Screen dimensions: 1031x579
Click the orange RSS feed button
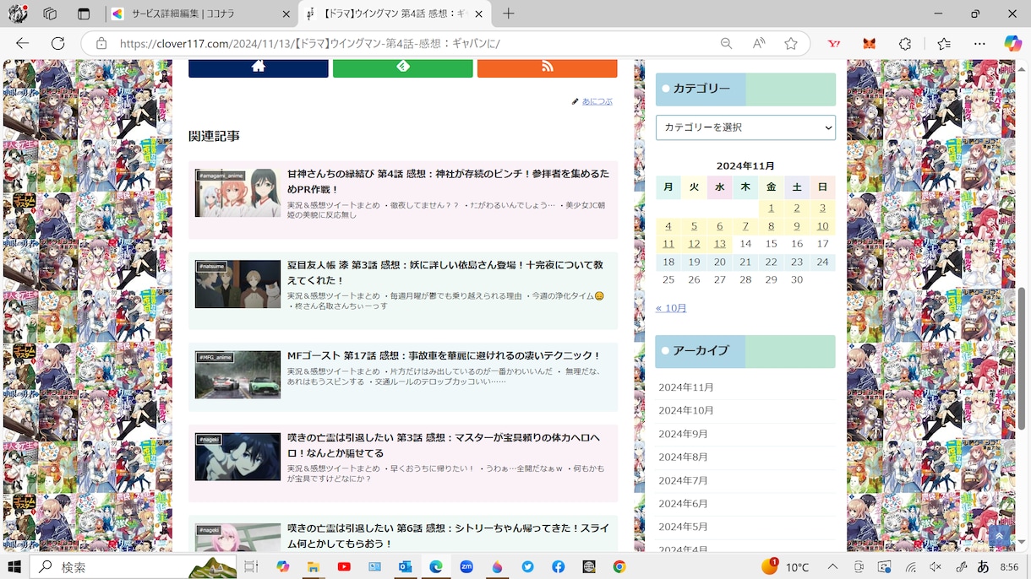click(548, 67)
